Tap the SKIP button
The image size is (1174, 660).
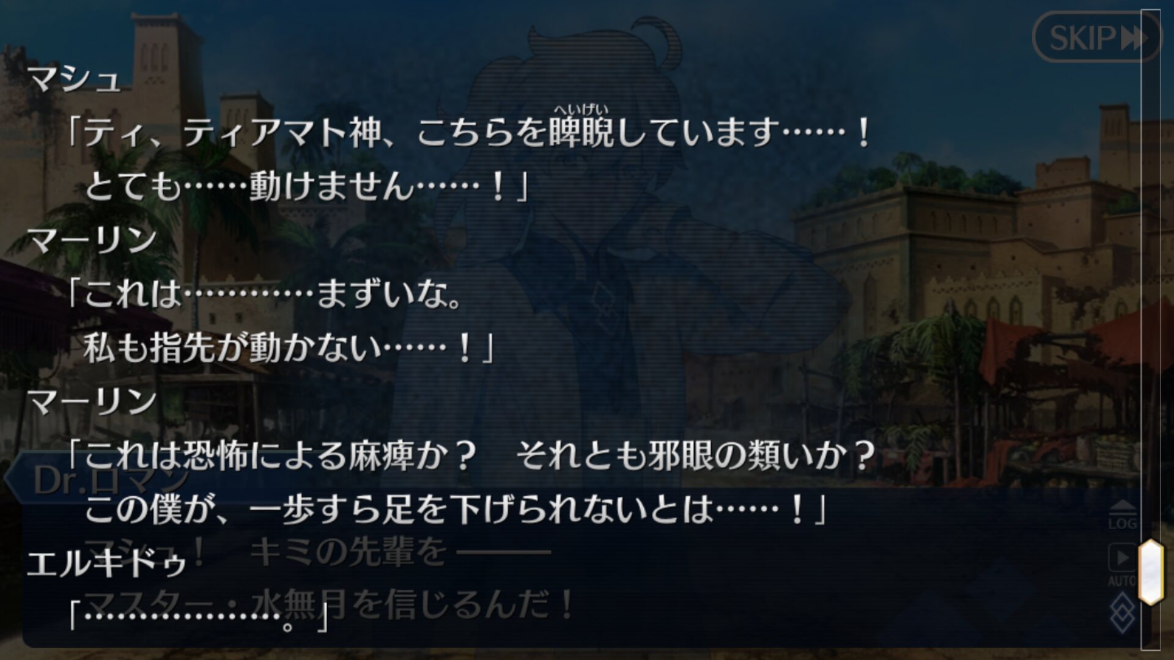pyautogui.click(x=1096, y=37)
